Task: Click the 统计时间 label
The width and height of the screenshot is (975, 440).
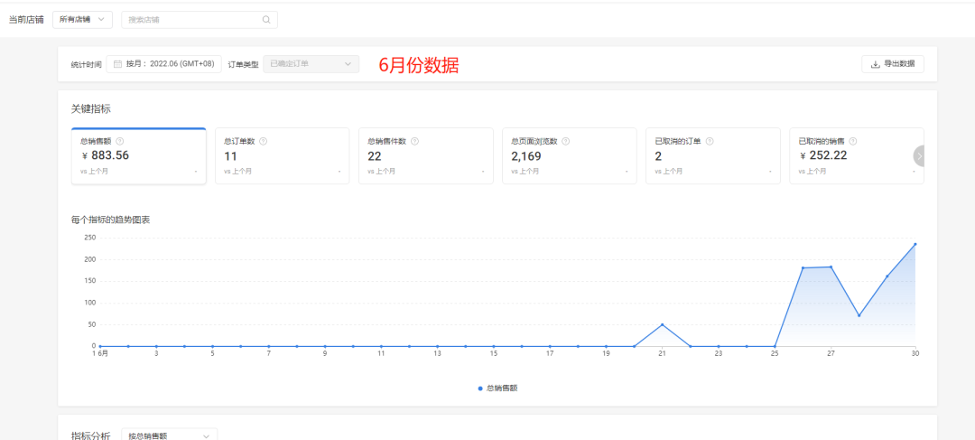Action: pyautogui.click(x=87, y=64)
